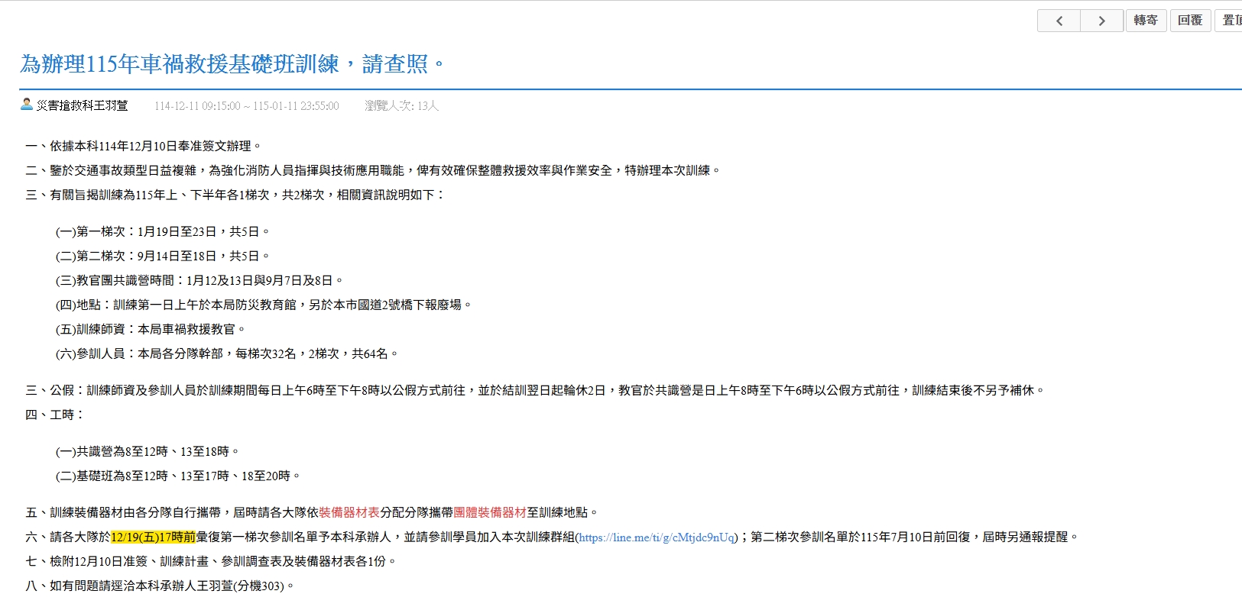Open the LINE group URL link
1242x610 pixels.
click(657, 537)
